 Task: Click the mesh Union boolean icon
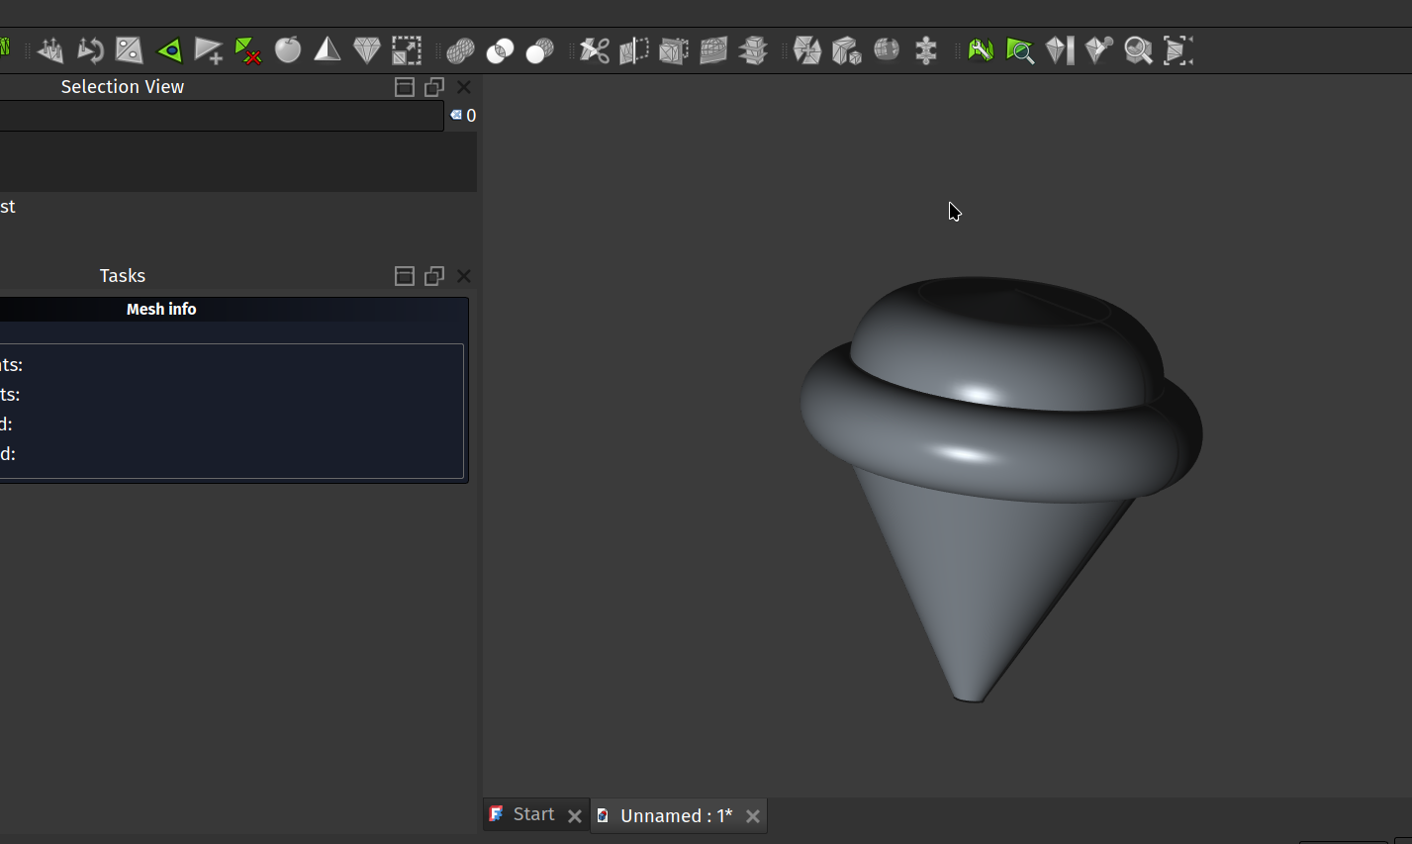pos(460,50)
